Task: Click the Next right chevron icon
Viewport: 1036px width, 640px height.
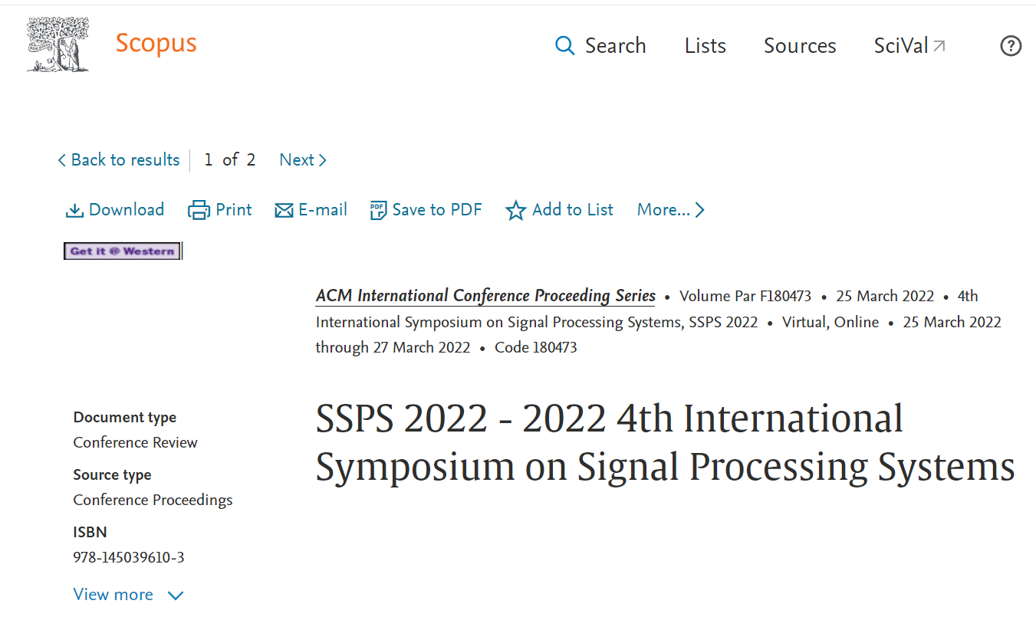Action: point(323,161)
